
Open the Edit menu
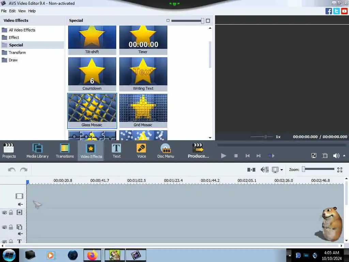coord(12,11)
